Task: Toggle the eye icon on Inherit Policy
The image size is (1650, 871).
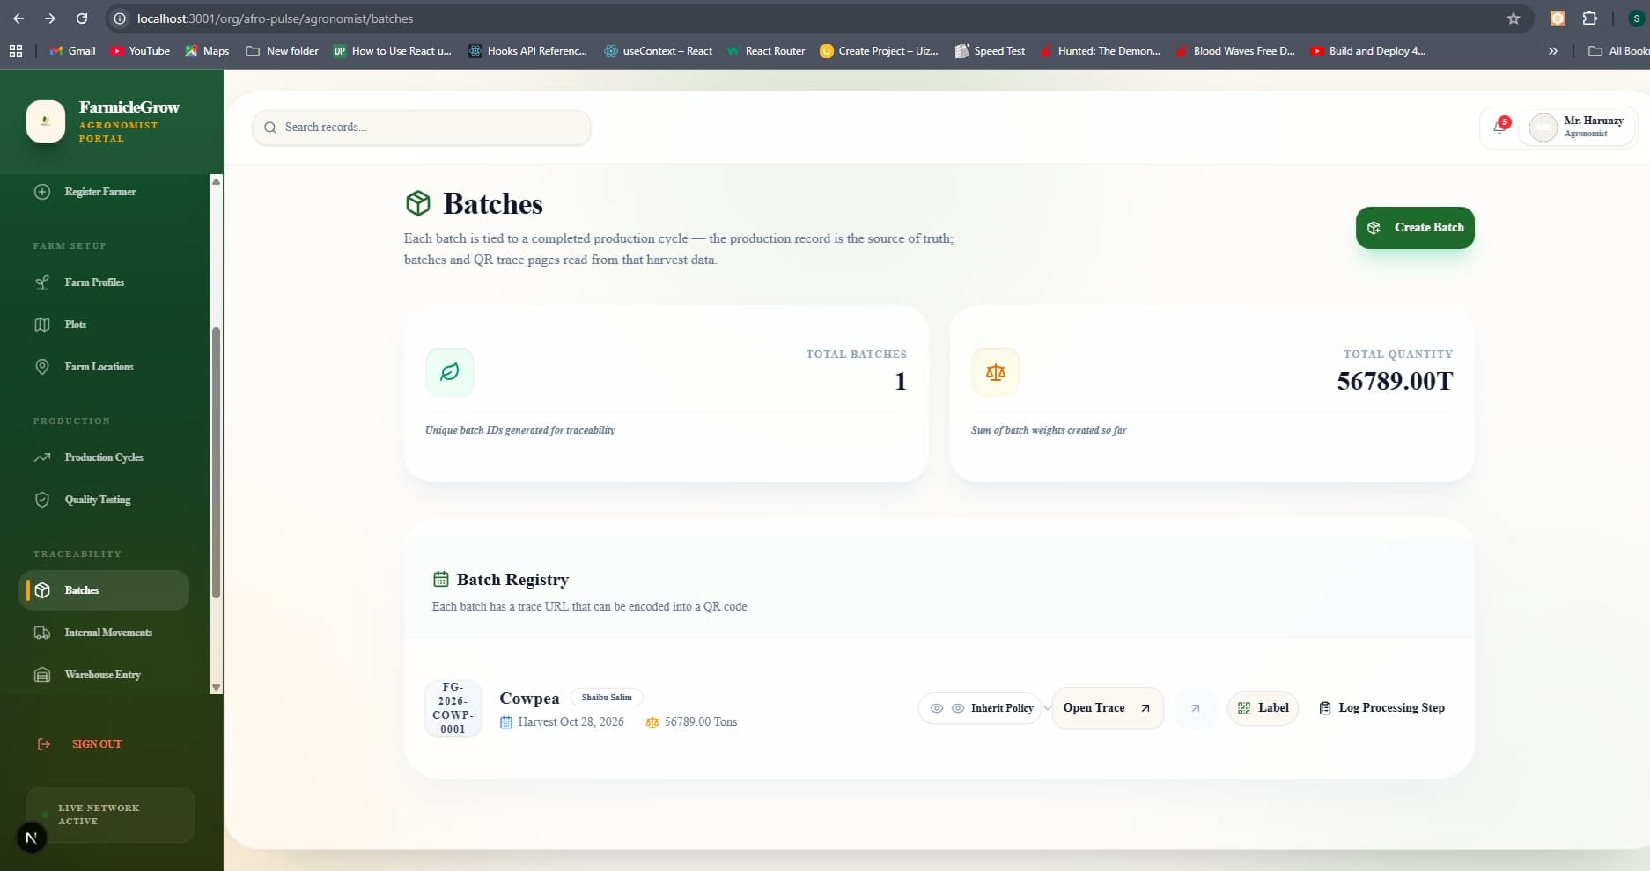Action: tap(937, 708)
